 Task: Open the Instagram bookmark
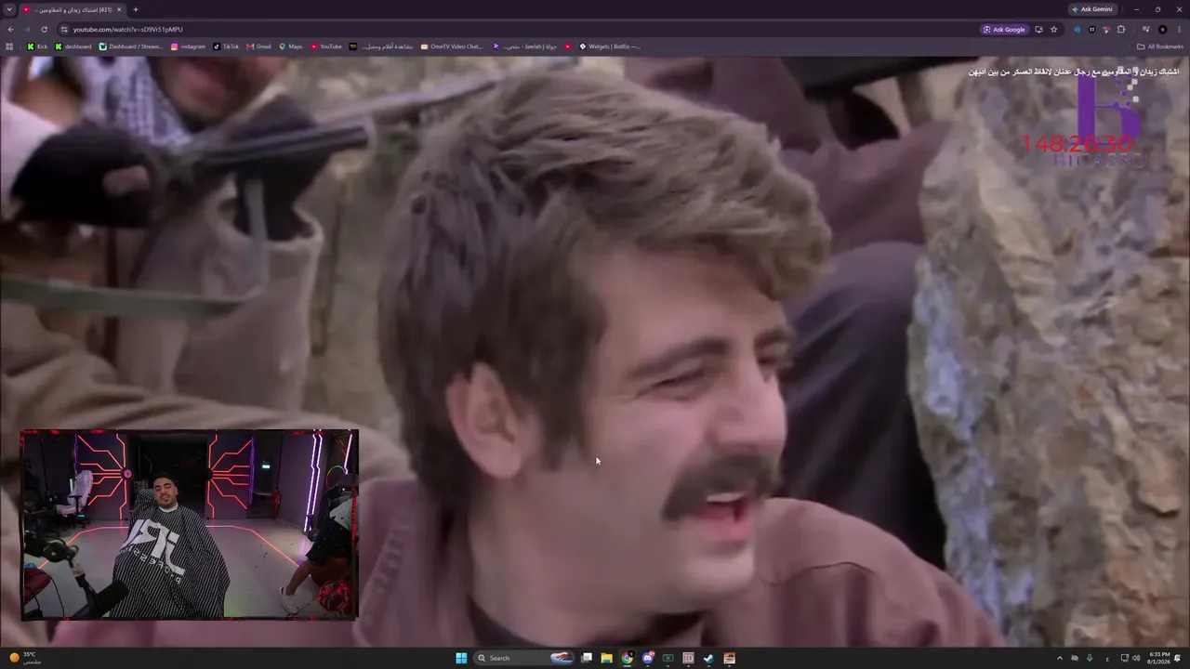(x=188, y=46)
